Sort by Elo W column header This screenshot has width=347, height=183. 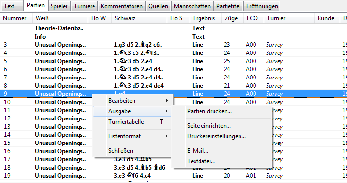(x=100, y=18)
